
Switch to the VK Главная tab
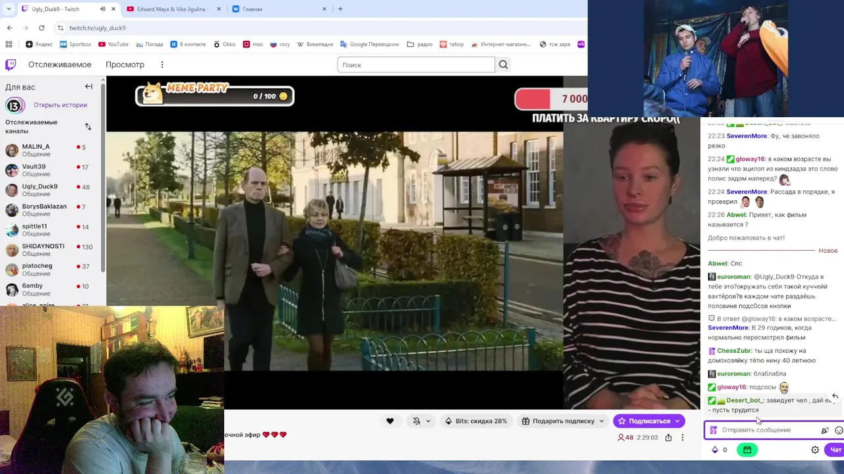[280, 9]
